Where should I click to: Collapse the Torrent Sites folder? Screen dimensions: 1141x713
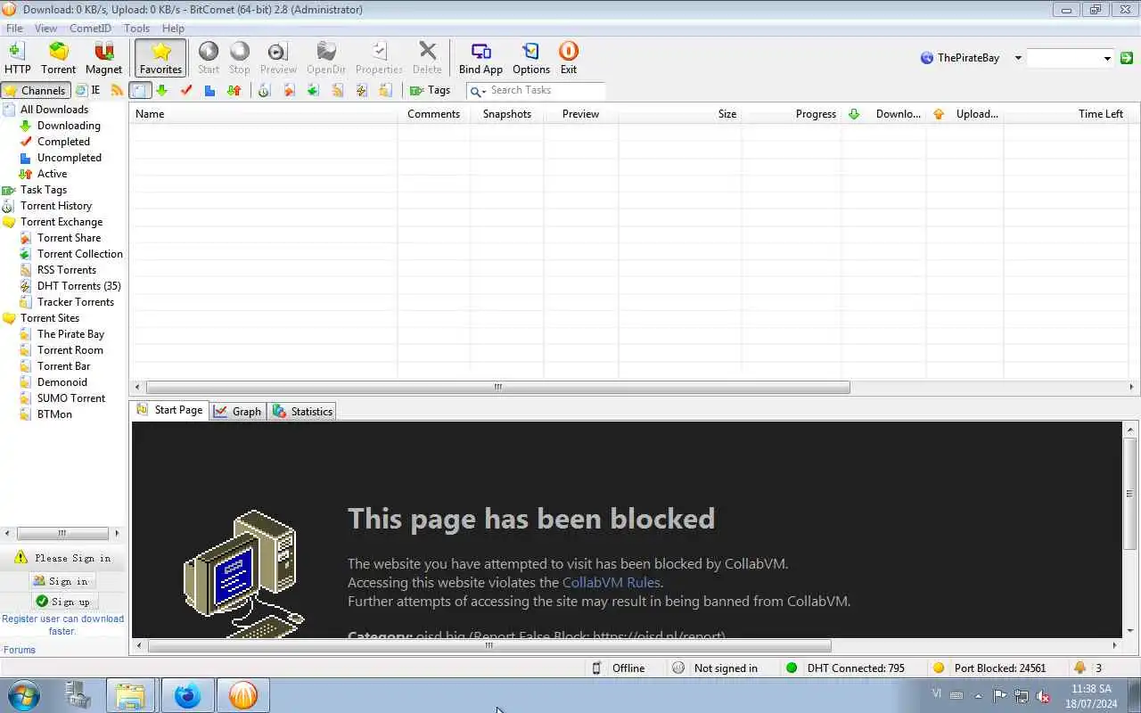coord(50,318)
